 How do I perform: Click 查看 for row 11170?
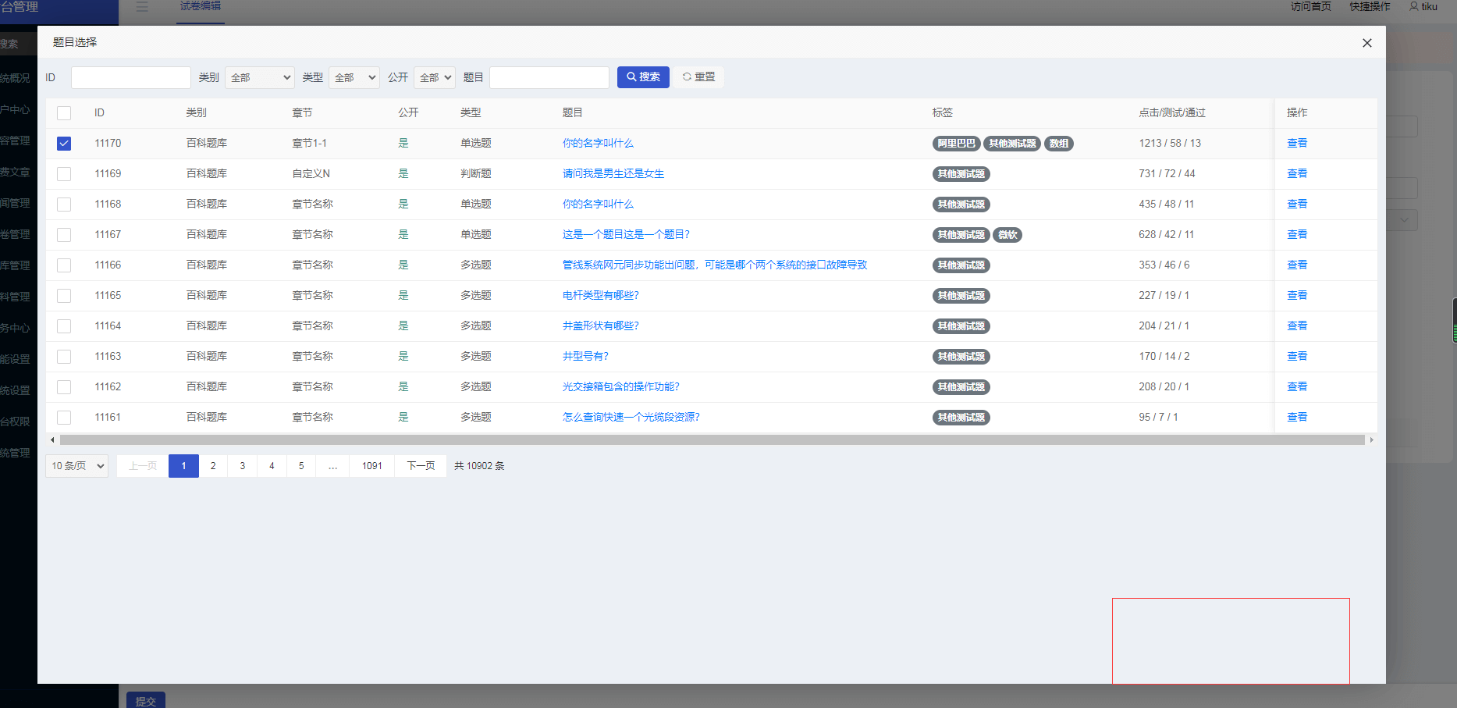click(1297, 143)
